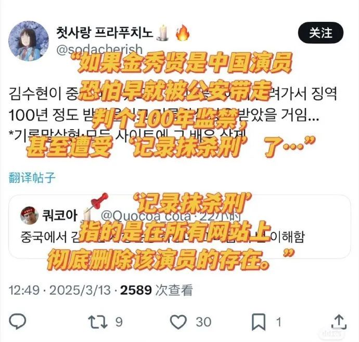Viewport: 359px width, 342px height.
Task: Open the reply comment icon
Action: click(17, 321)
